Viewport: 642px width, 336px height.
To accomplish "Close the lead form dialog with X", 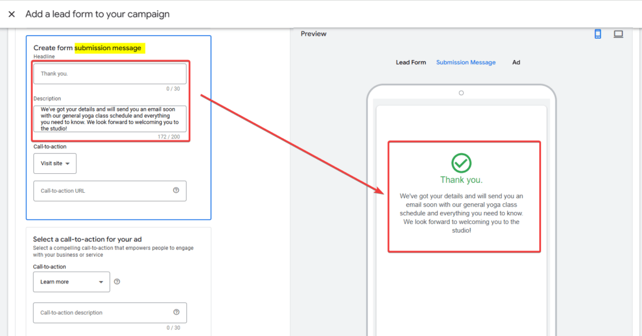I will click(x=11, y=14).
